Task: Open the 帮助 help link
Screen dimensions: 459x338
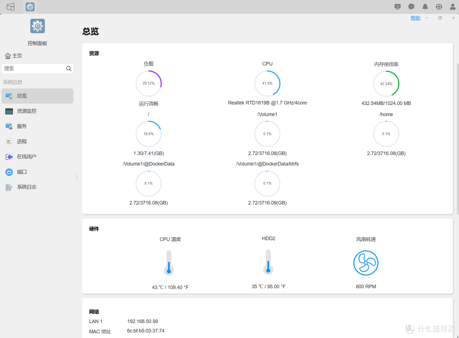Action: point(415,18)
